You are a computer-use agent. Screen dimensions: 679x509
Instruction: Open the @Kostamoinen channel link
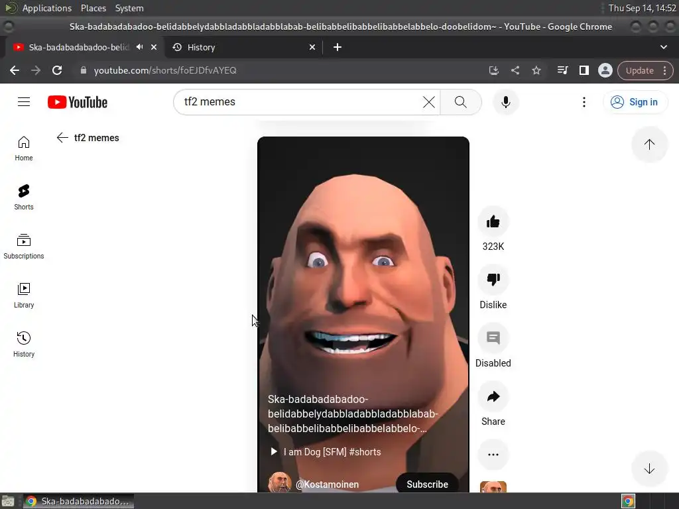(x=327, y=484)
